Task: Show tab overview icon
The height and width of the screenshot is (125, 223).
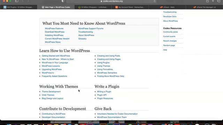Action: point(219,1)
